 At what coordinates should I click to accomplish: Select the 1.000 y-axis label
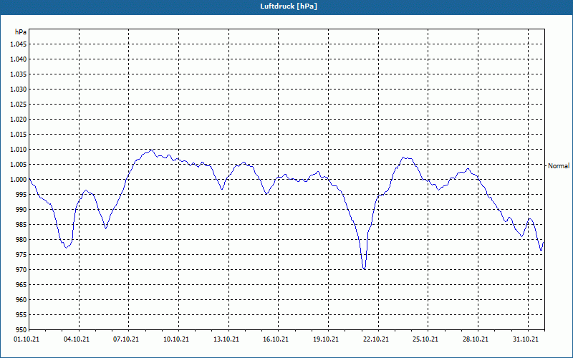point(19,180)
